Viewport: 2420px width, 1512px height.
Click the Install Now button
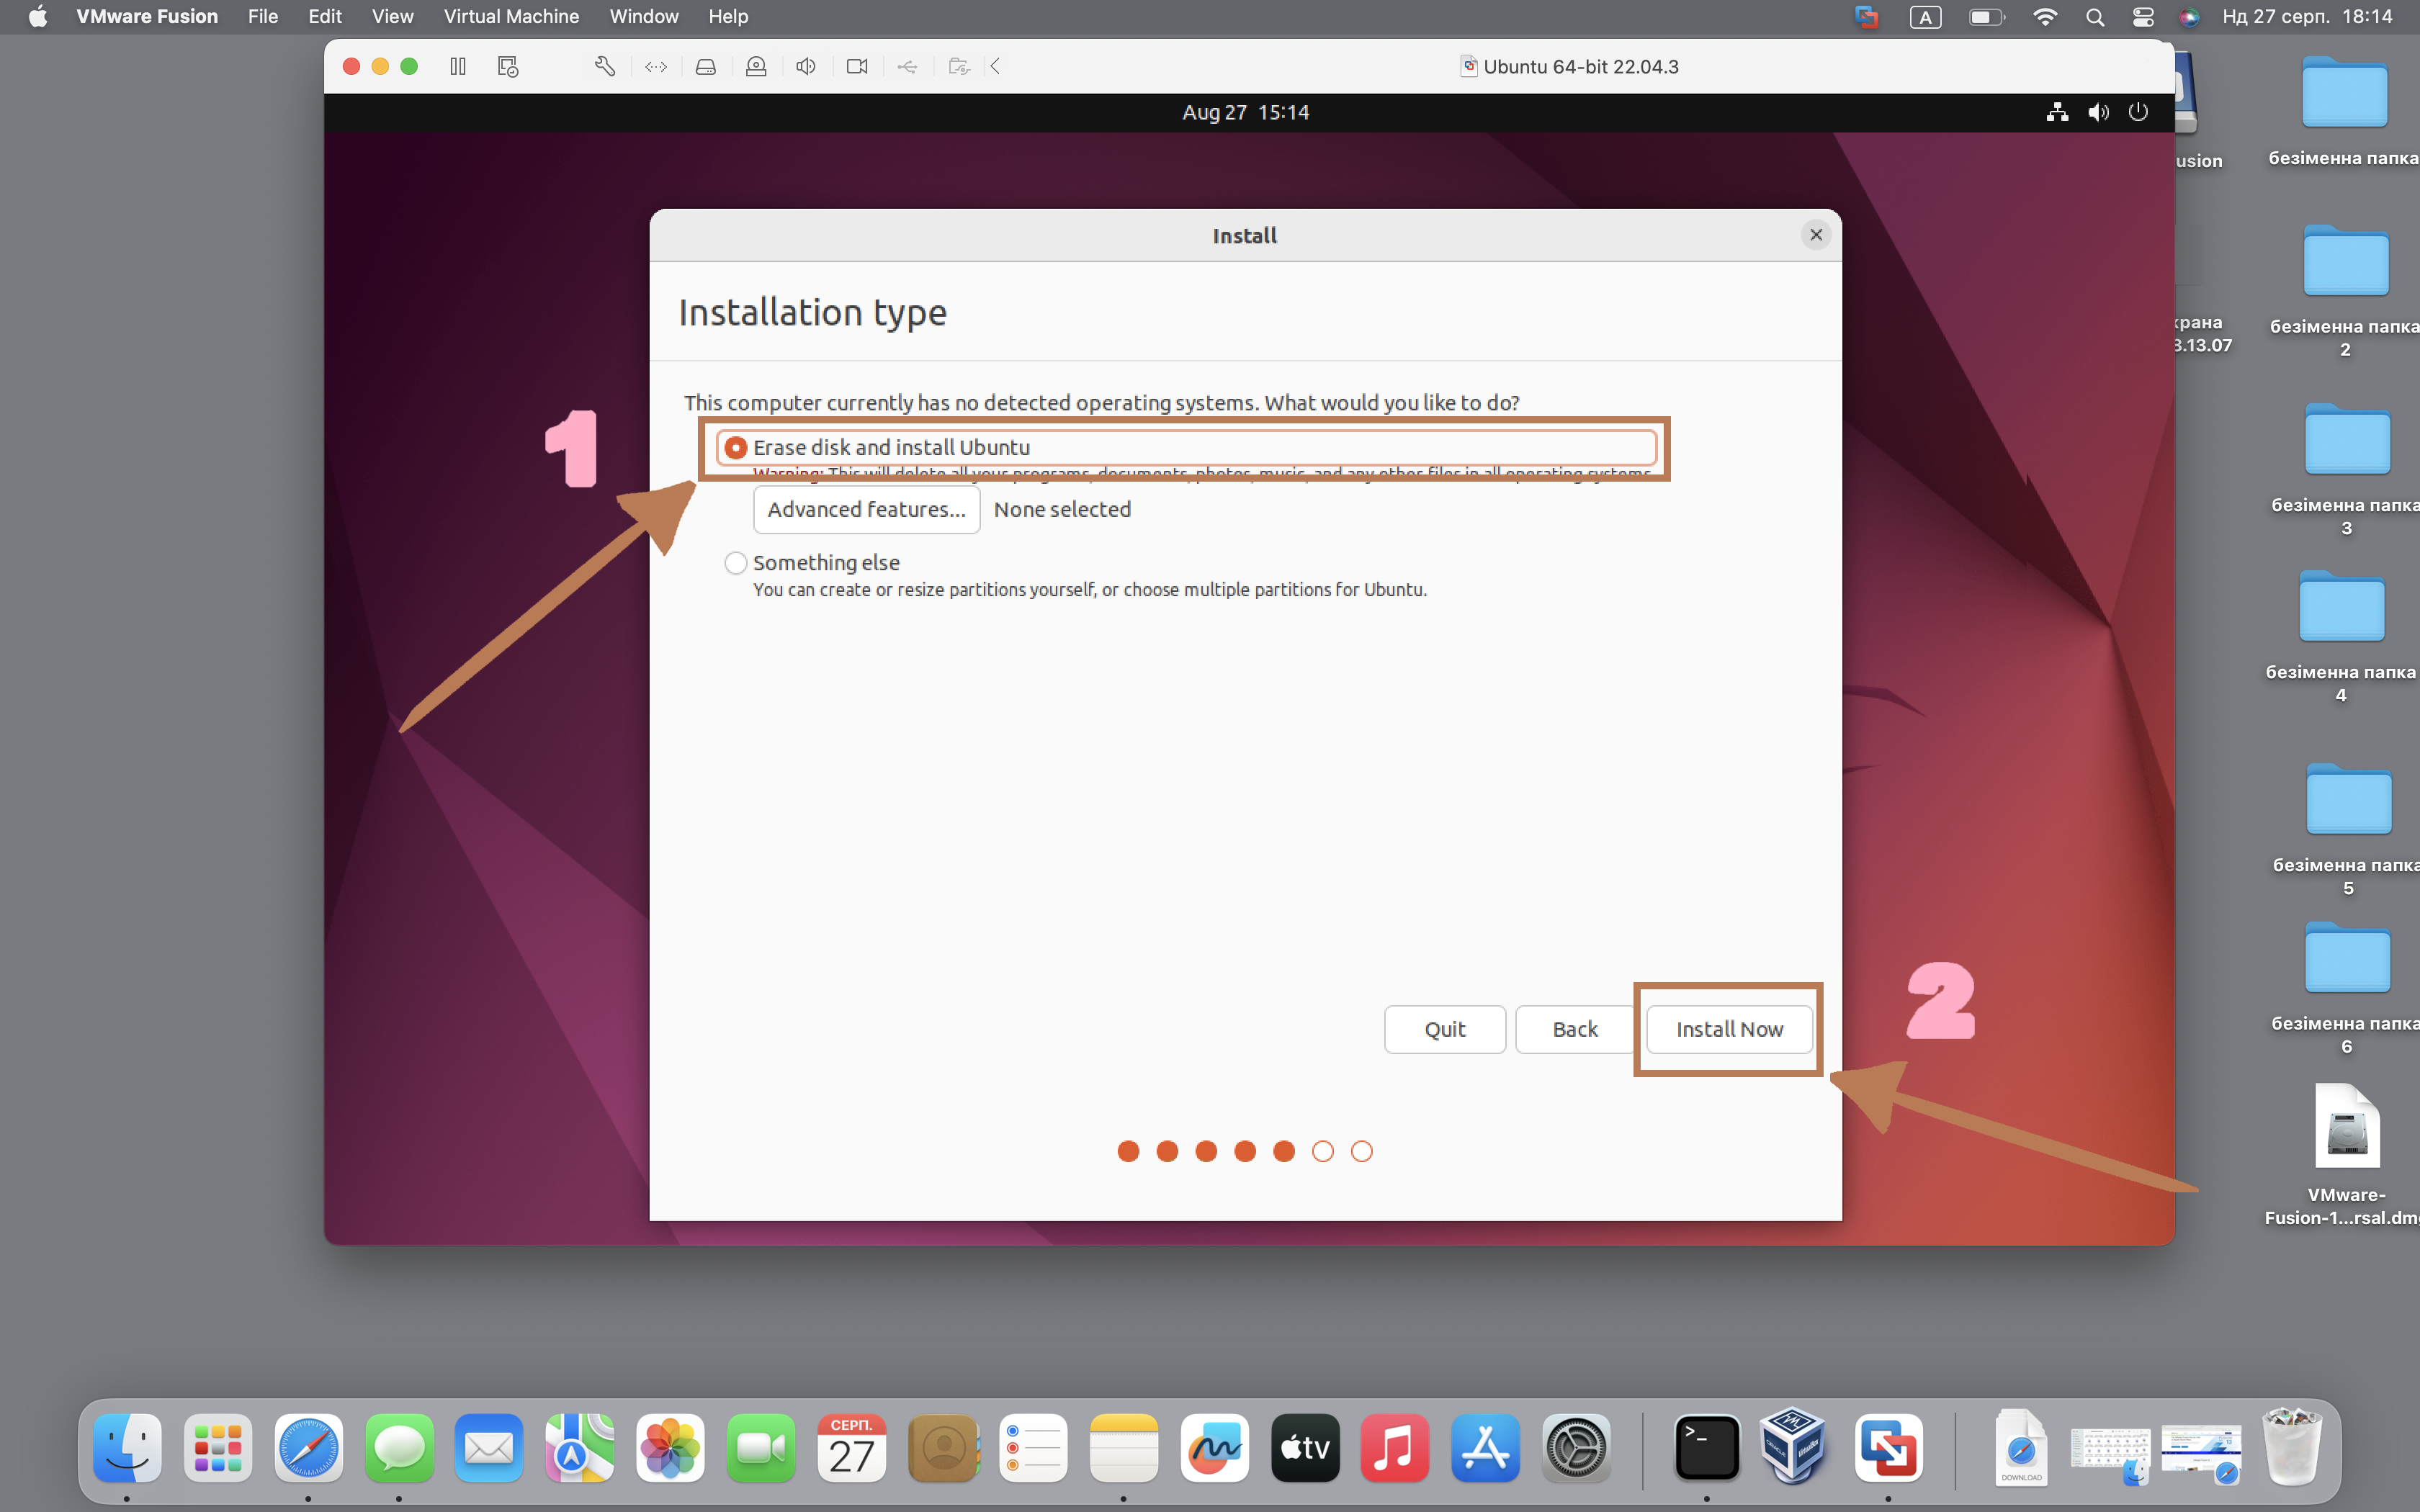tap(1729, 1029)
